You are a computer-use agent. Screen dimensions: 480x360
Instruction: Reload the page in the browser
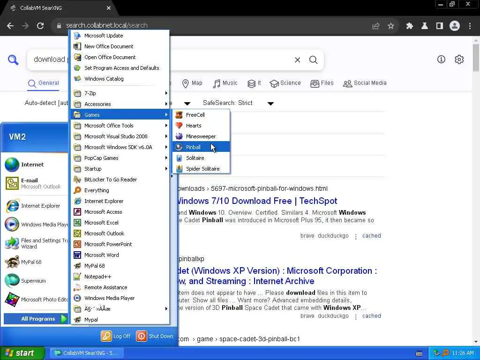[40, 26]
